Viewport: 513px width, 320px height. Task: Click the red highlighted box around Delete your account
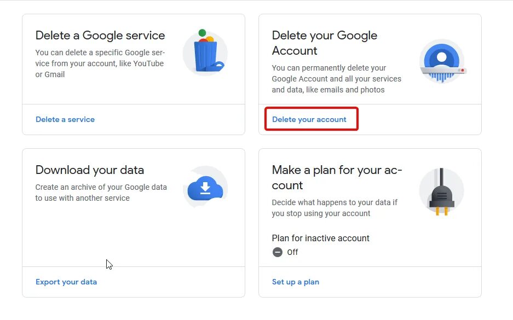point(312,119)
